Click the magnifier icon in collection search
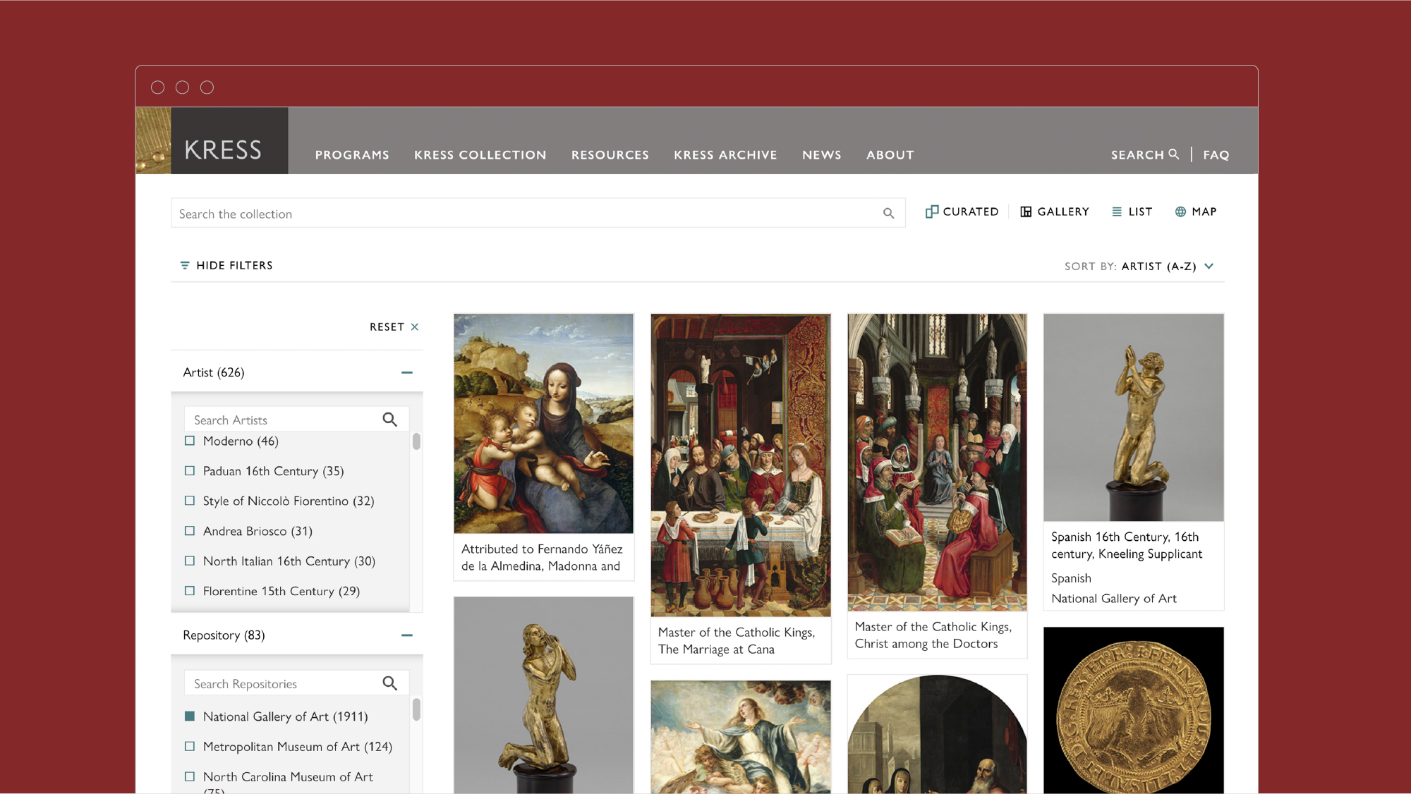Screen dimensions: 1411x794 click(888, 213)
